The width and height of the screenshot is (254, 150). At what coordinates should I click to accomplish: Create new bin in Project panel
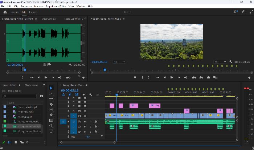pyautogui.click(x=42, y=96)
